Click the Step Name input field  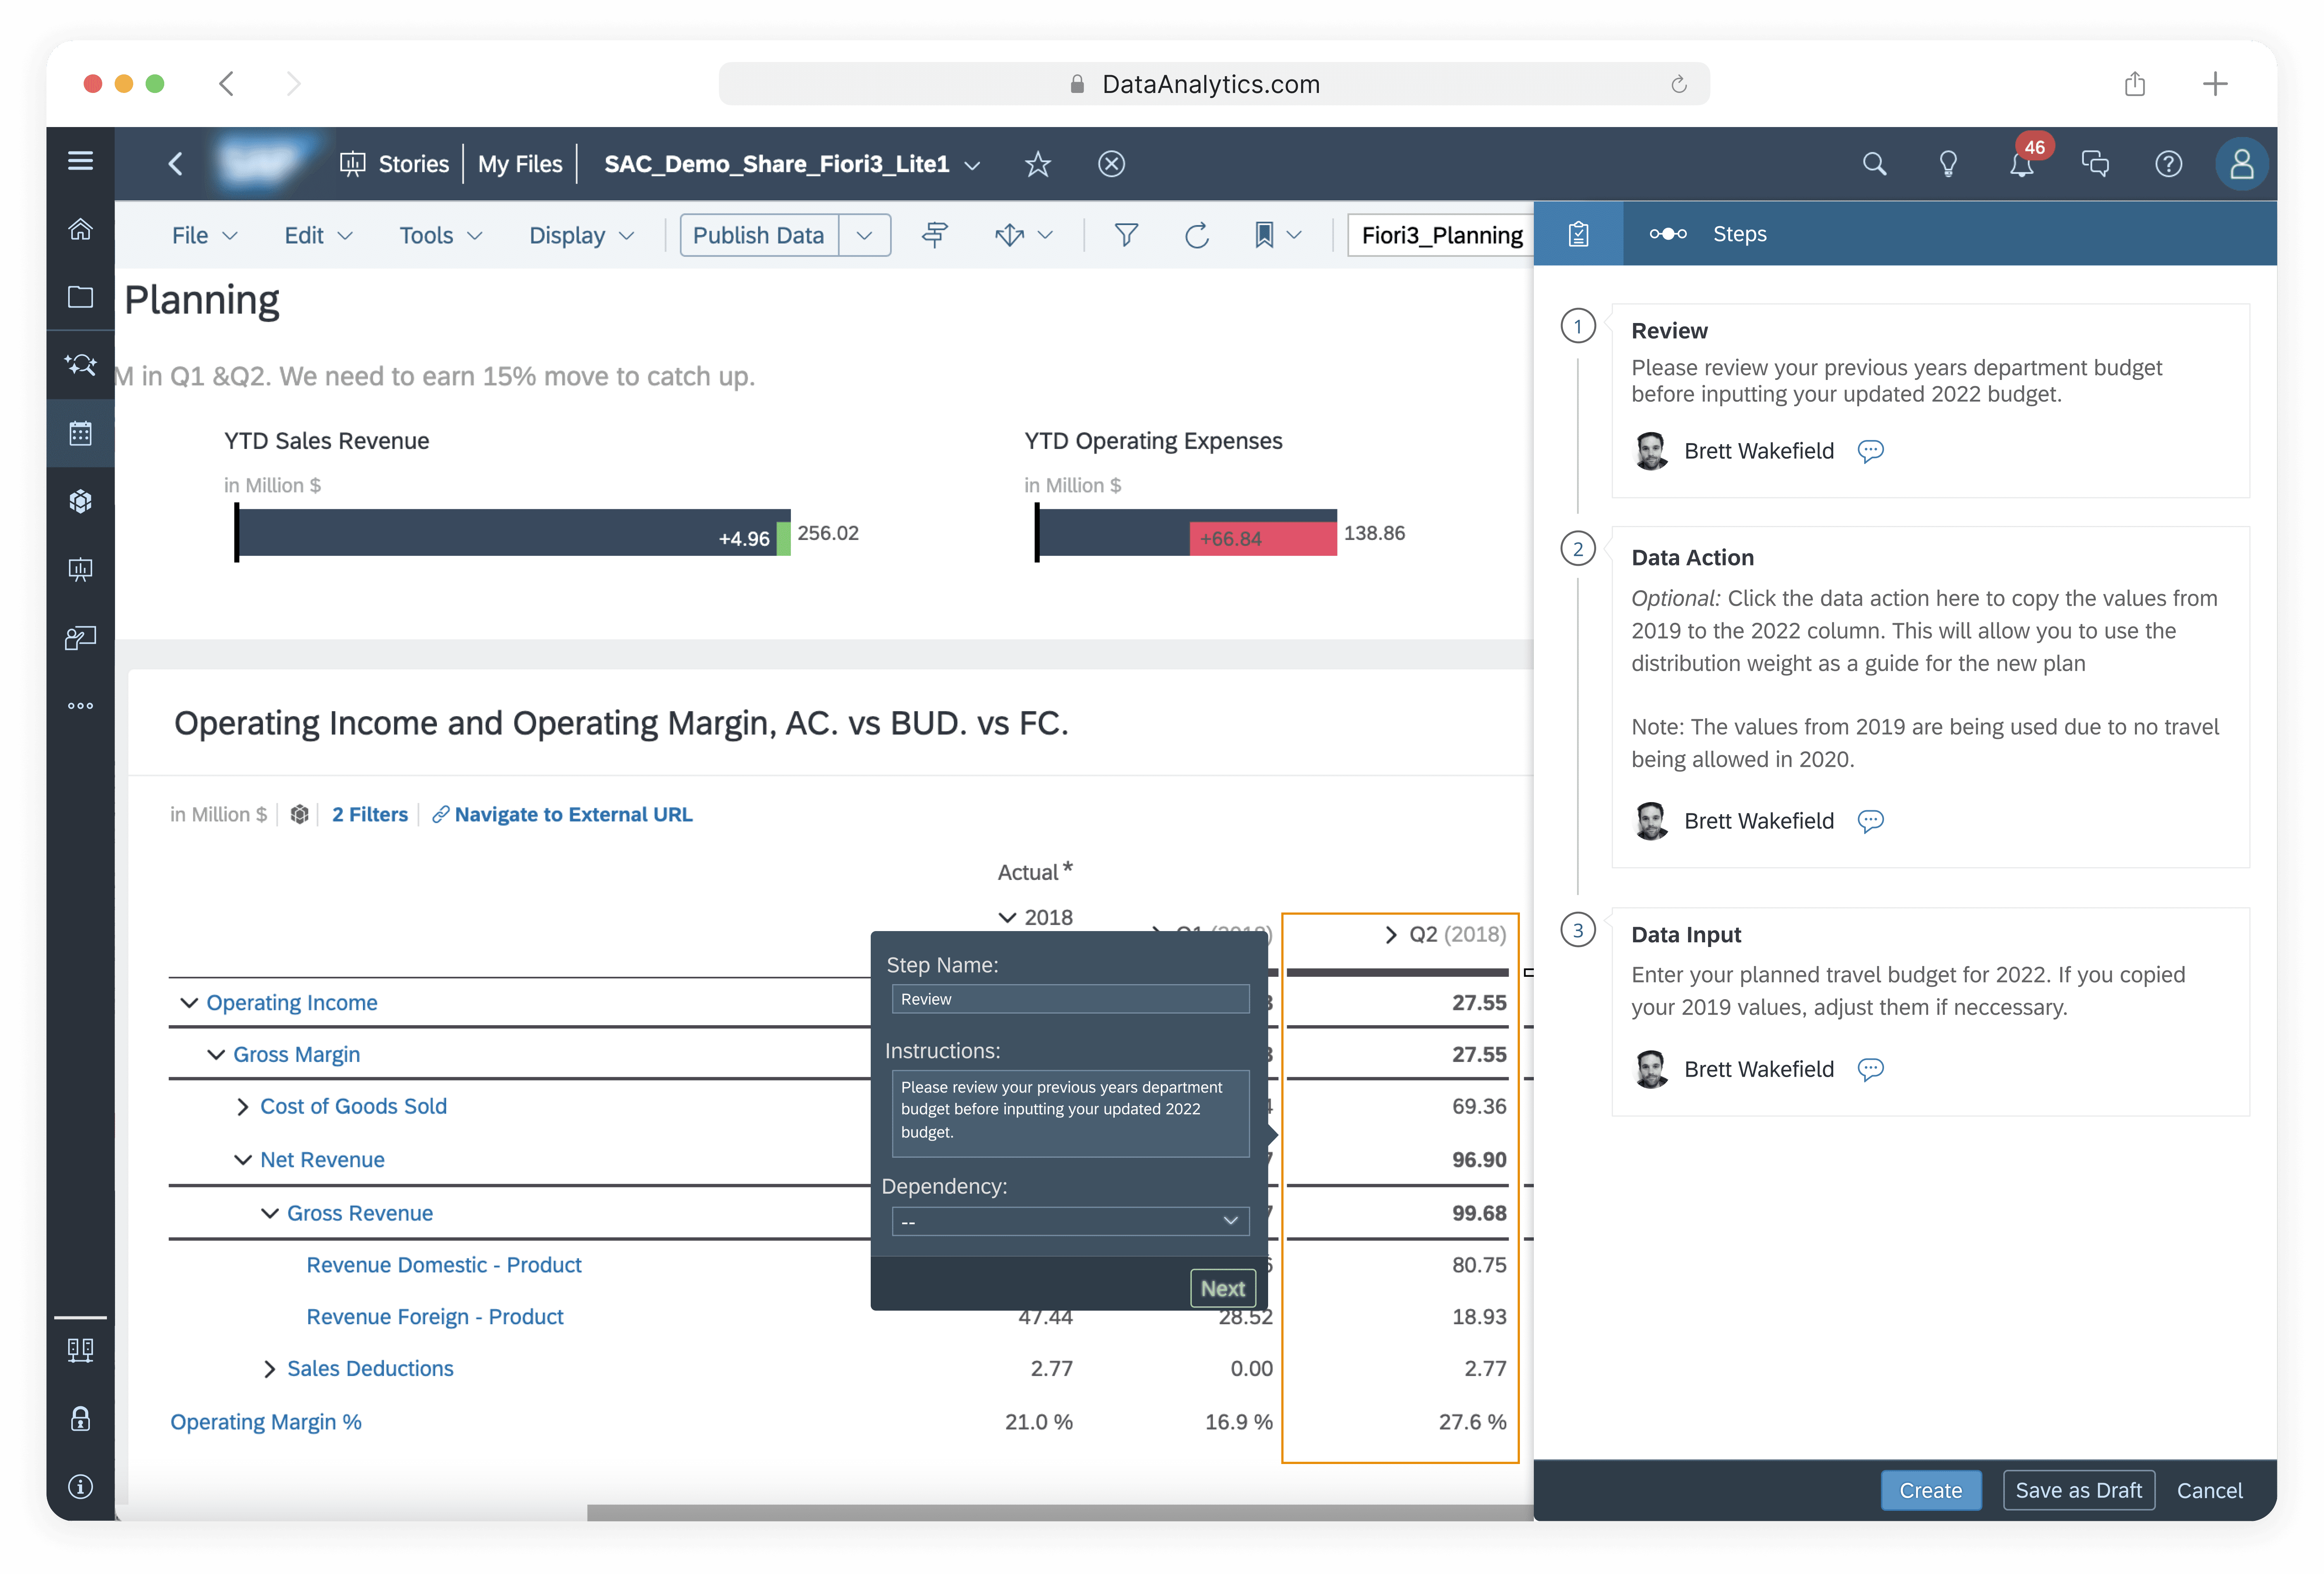click(1070, 999)
